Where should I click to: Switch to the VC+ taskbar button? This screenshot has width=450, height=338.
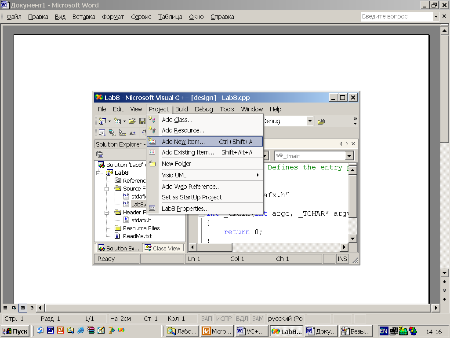(251, 331)
